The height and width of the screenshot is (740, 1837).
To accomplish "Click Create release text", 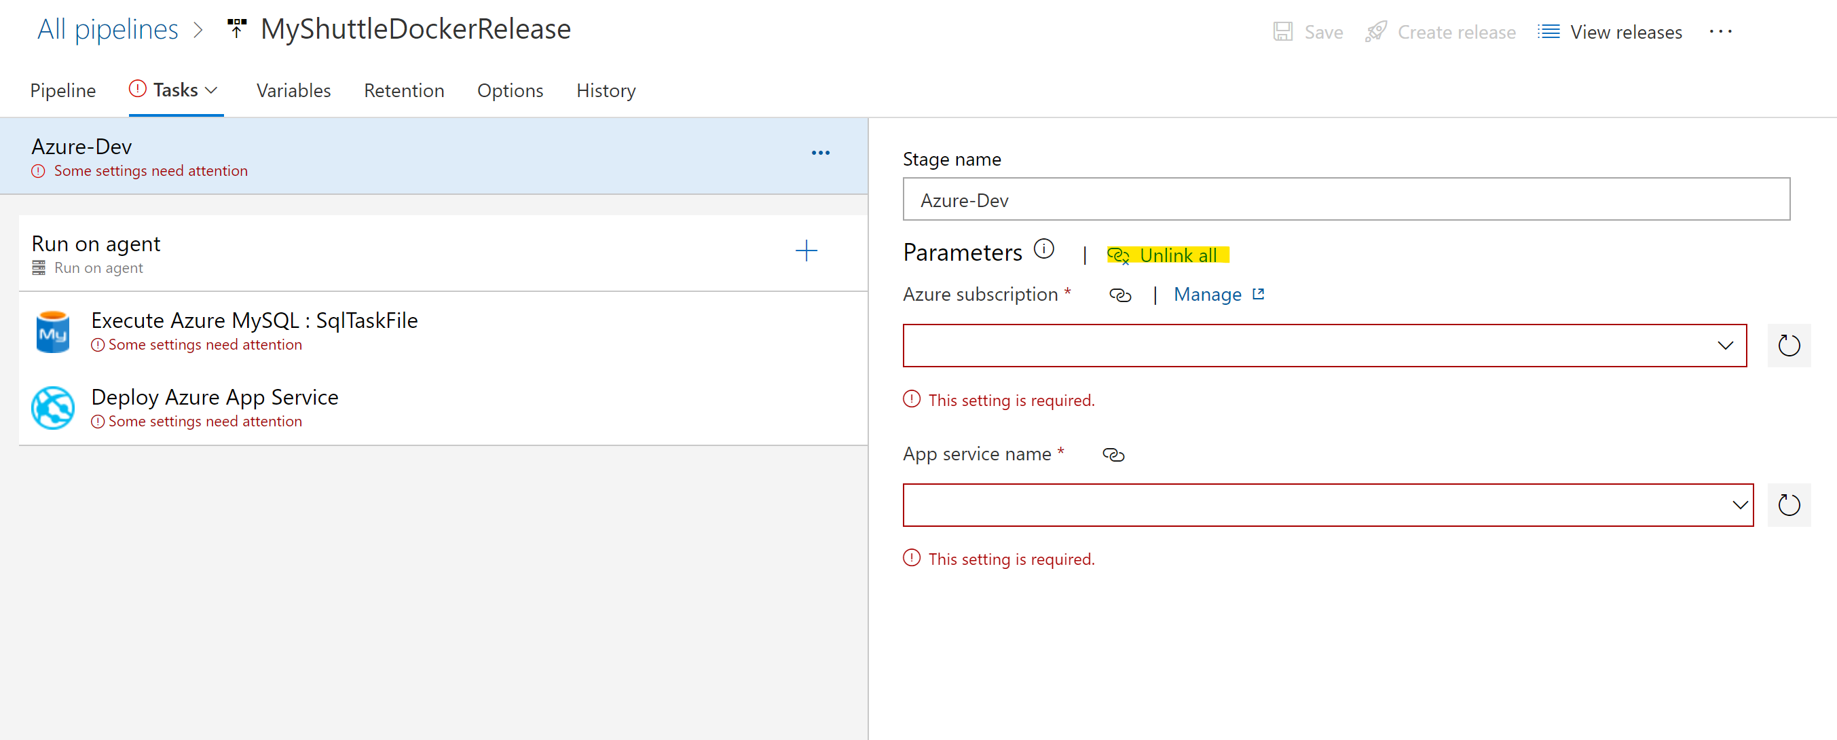I will 1456,32.
